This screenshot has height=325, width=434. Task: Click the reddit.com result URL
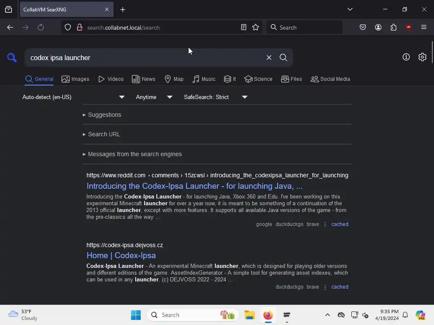pos(217,175)
